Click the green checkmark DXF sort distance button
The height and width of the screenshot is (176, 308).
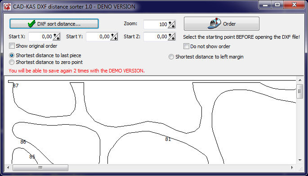pos(54,24)
